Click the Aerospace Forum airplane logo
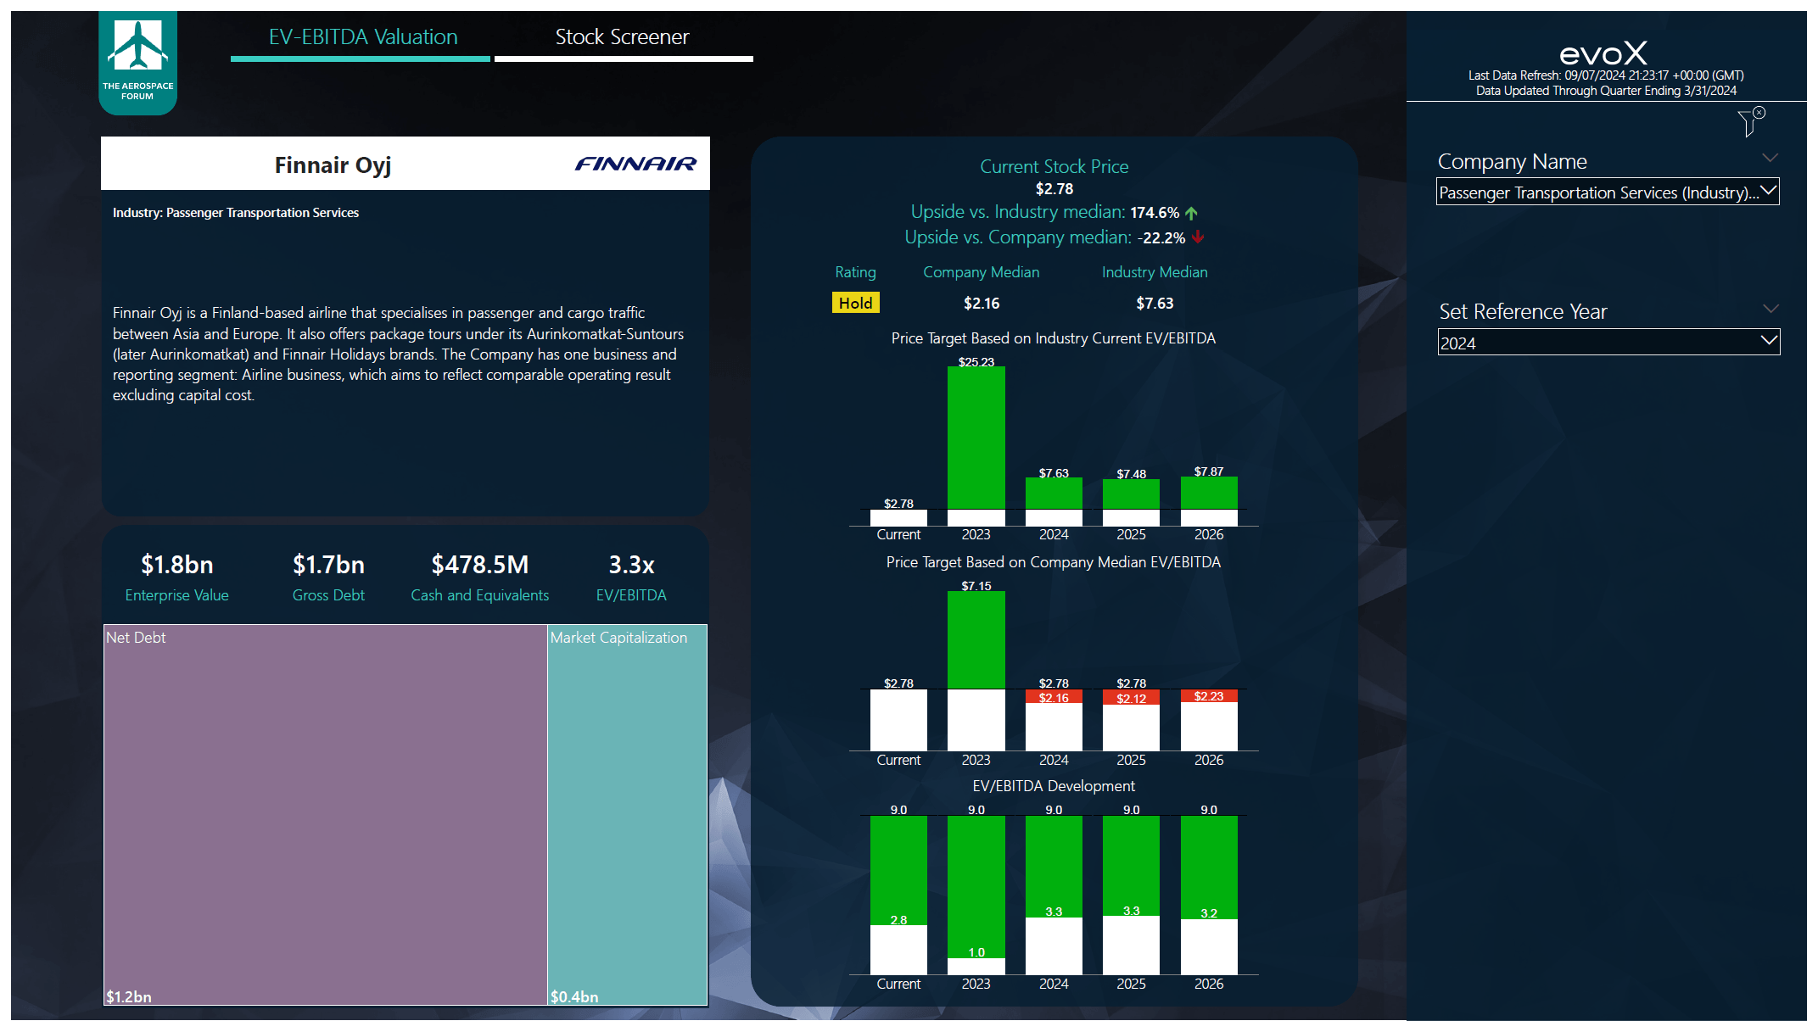The image size is (1818, 1032). pyautogui.click(x=137, y=59)
